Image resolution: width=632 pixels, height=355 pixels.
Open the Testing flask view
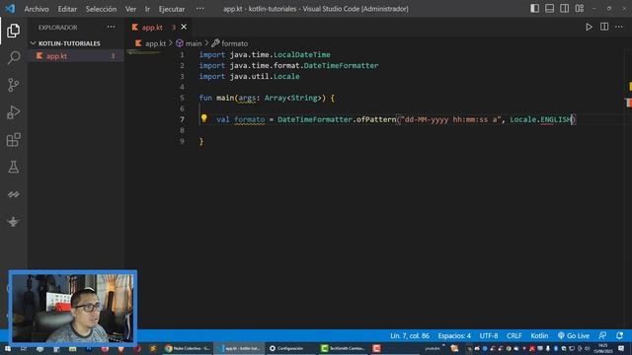pyautogui.click(x=13, y=167)
